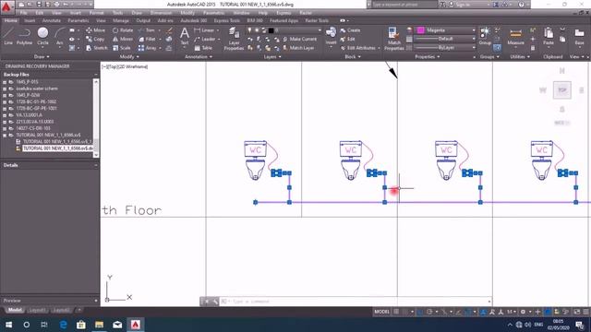This screenshot has width=591, height=332.
Task: Switch to the Manage ribbon tab
Action: pos(121,20)
